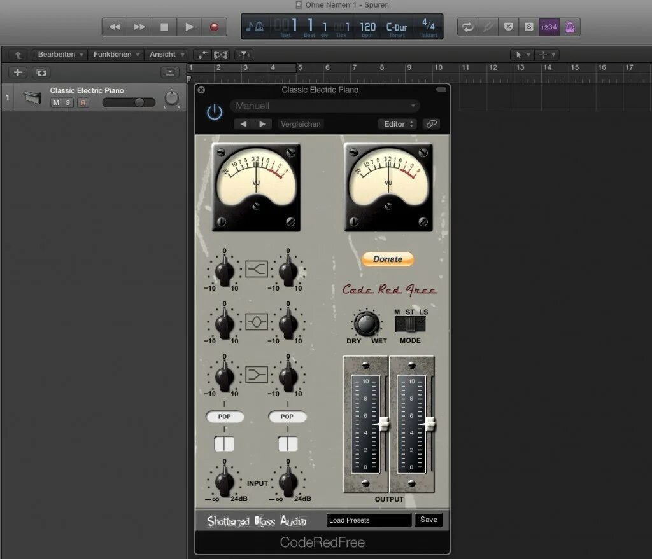The height and width of the screenshot is (559, 652).
Task: Open the Ansicht menu
Action: pyautogui.click(x=166, y=55)
